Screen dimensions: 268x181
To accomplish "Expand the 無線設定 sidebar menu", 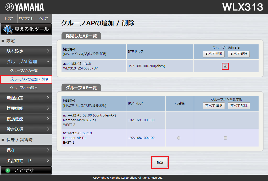I will [26, 98].
